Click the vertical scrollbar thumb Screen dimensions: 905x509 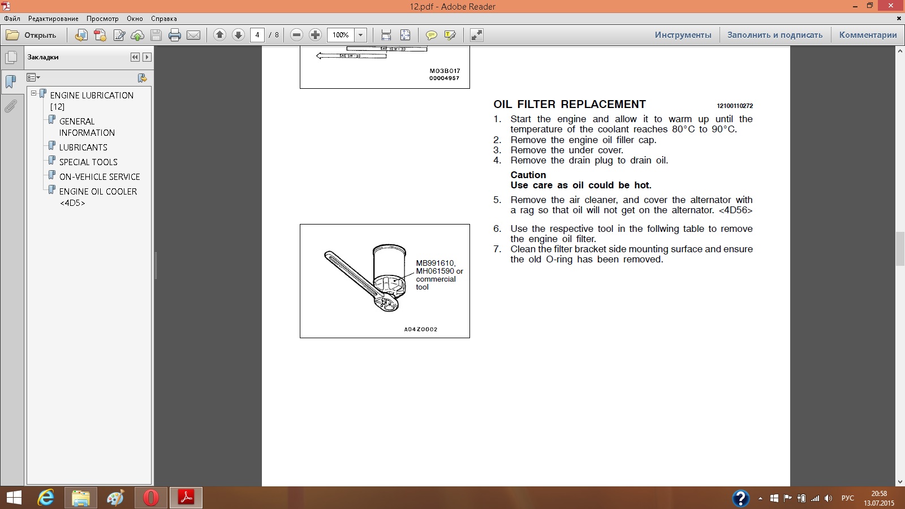[x=900, y=249]
